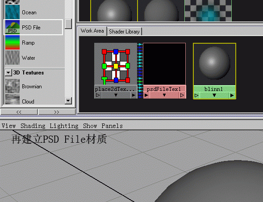Open the Show menu
The height and width of the screenshot is (202, 263).
[x=90, y=126]
